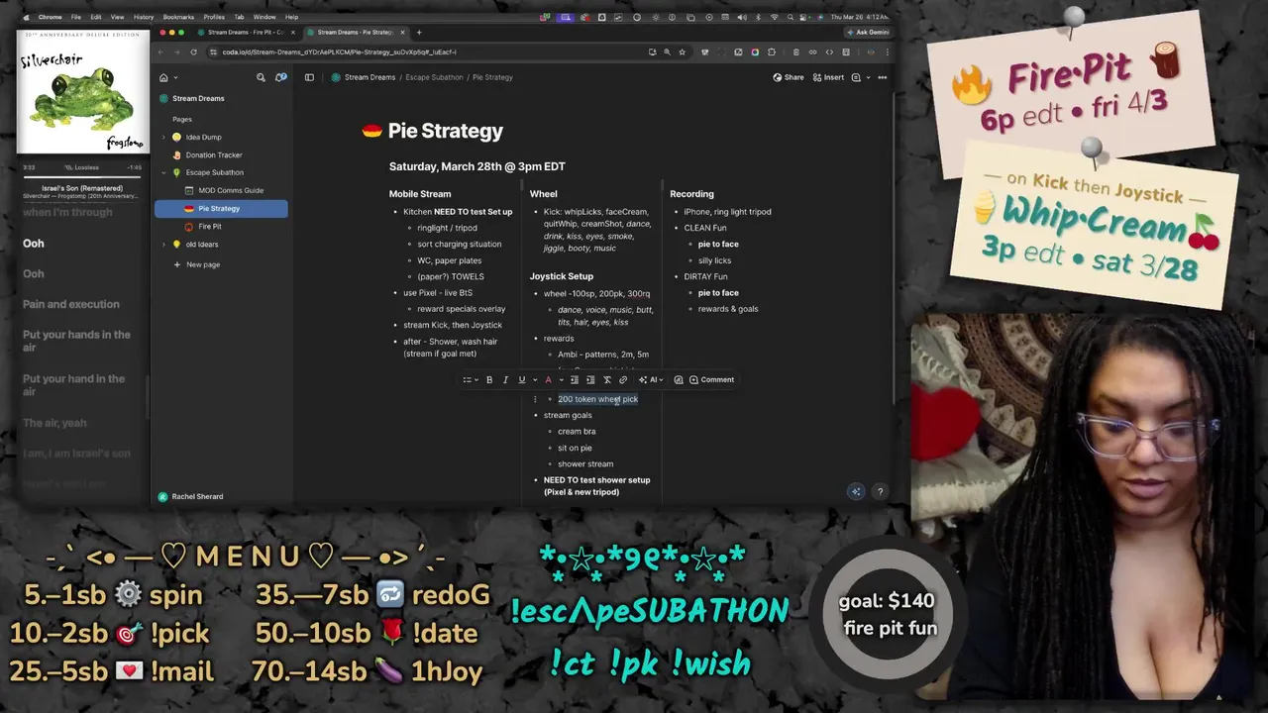Close the Stream Dreams - Pie Strategy tab
This screenshot has height=713, width=1268.
(402, 32)
